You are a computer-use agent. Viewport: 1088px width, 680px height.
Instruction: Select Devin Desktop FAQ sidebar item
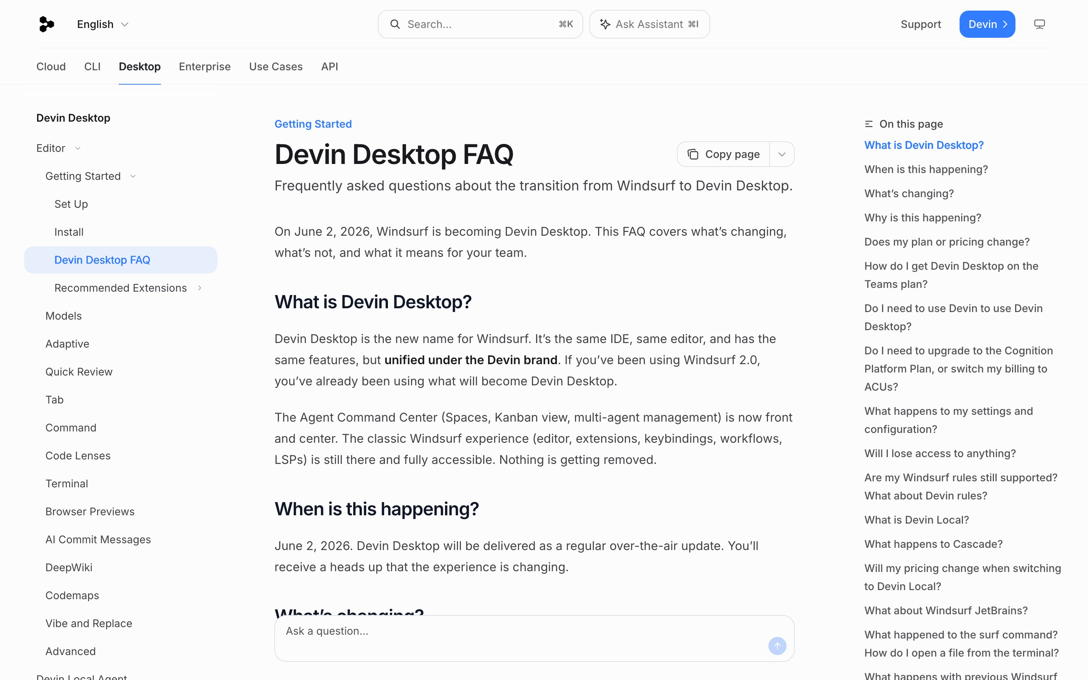point(121,260)
